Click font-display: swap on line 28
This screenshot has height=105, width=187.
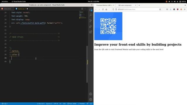21,20
